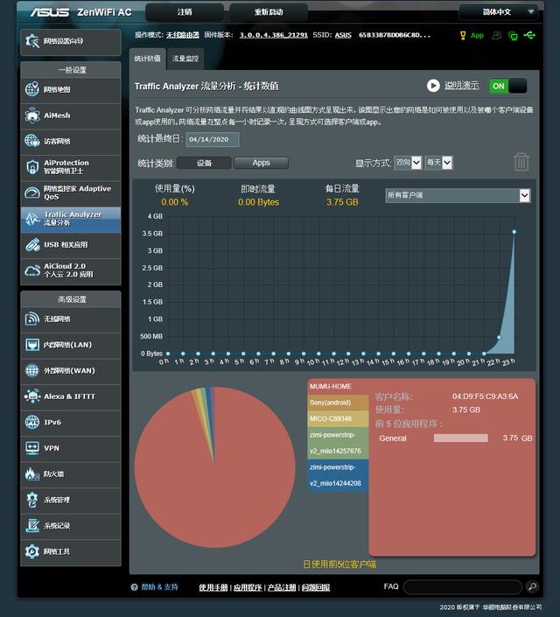
Task: Open the 所有客户端 client dropdown
Action: tap(458, 195)
